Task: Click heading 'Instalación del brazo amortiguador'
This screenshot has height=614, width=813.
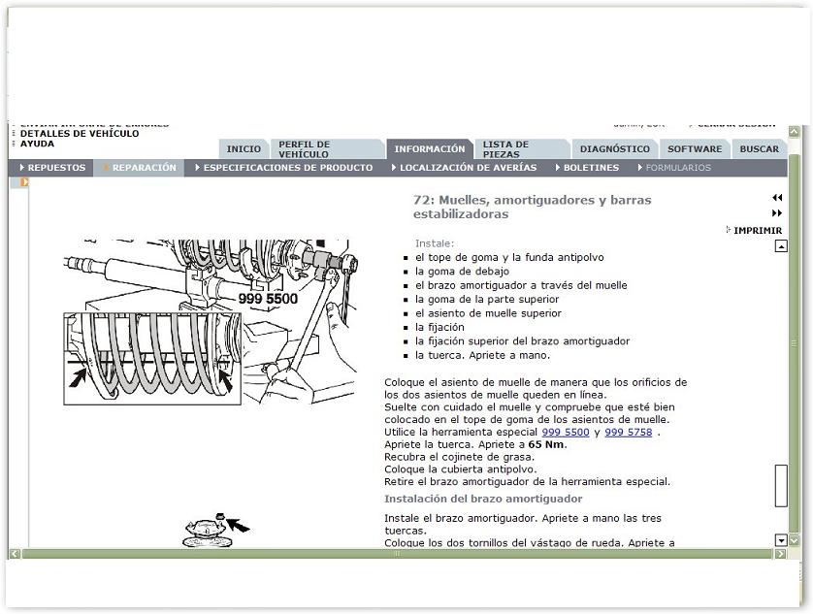Action: coord(483,499)
